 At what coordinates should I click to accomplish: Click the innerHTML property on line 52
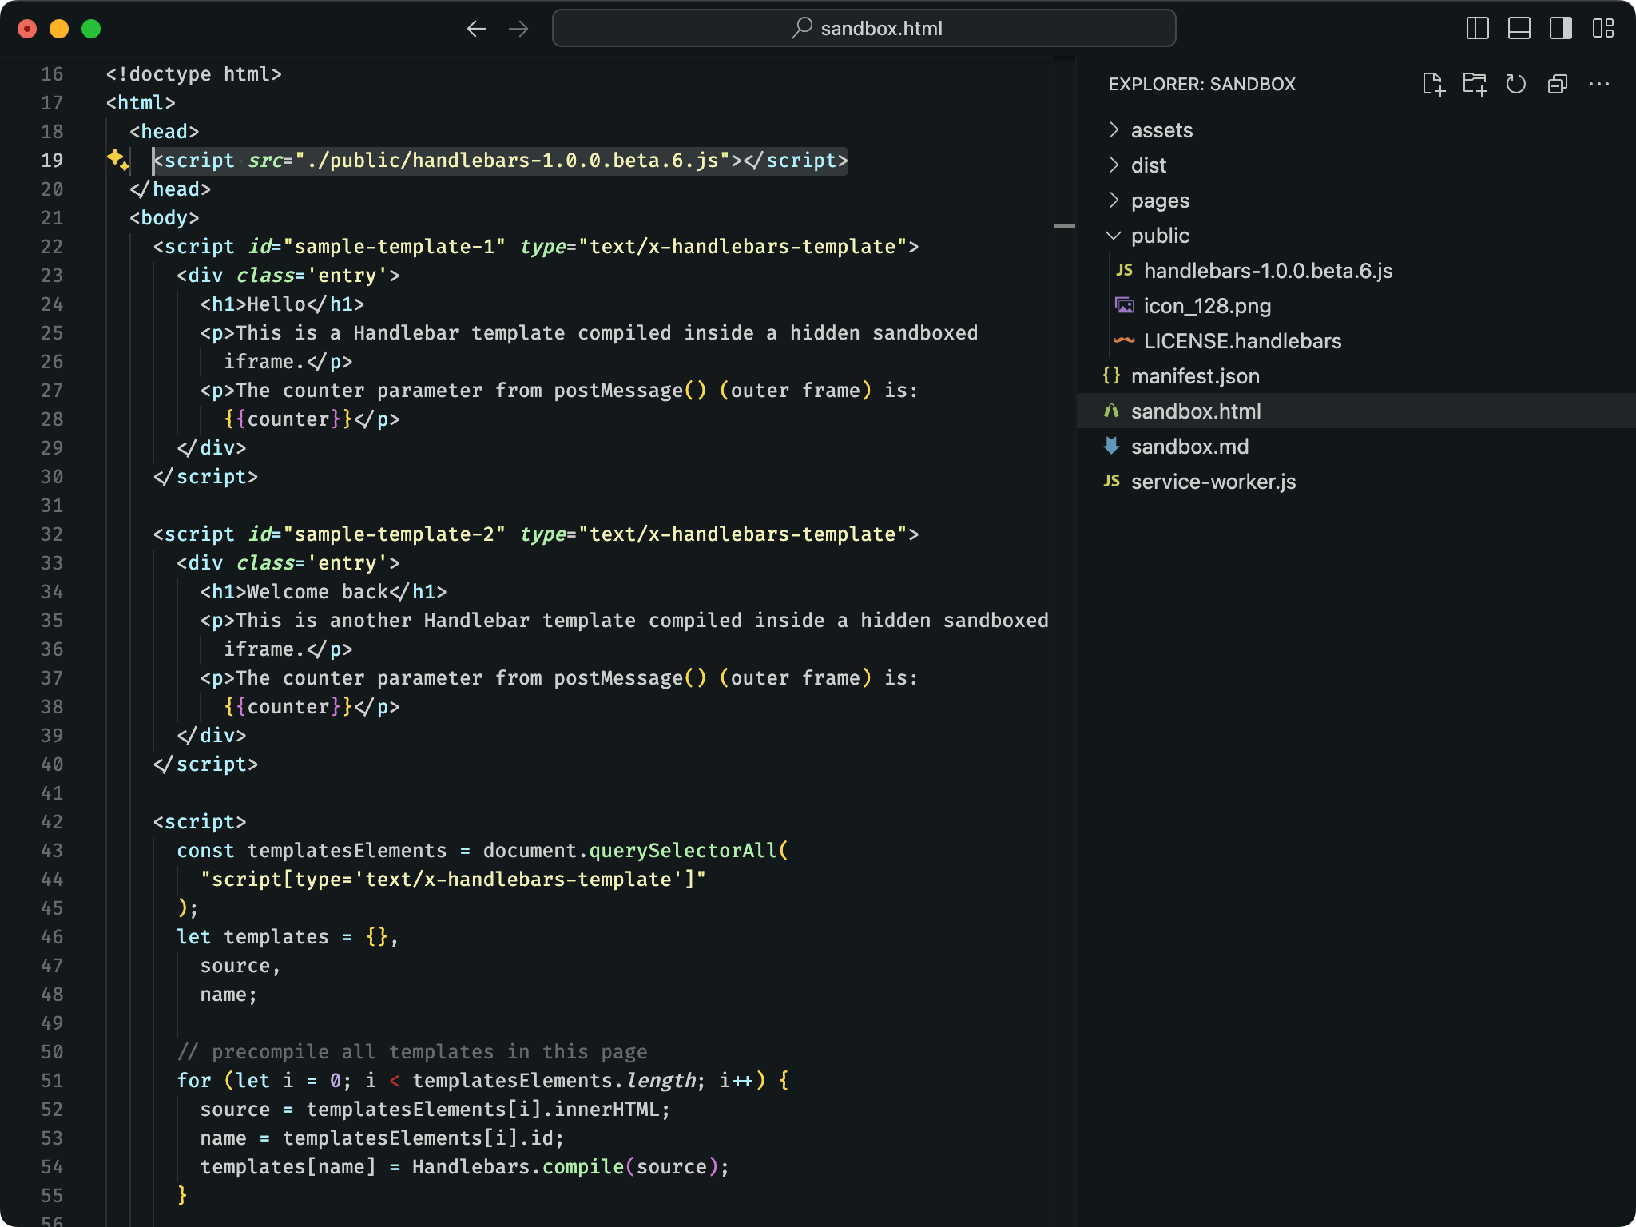606,1110
